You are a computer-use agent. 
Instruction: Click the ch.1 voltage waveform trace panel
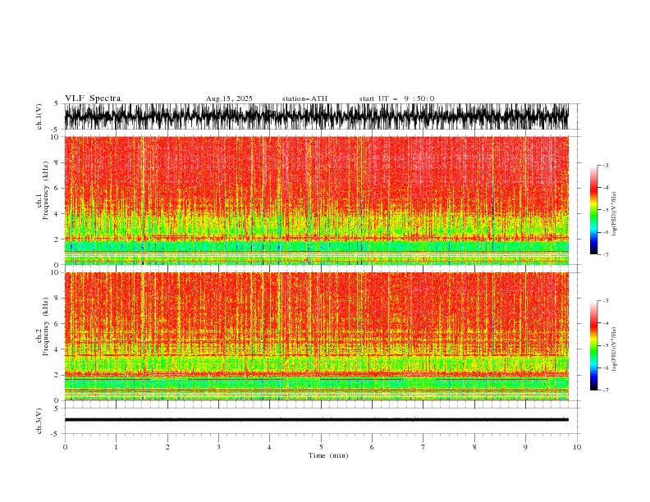click(316, 116)
